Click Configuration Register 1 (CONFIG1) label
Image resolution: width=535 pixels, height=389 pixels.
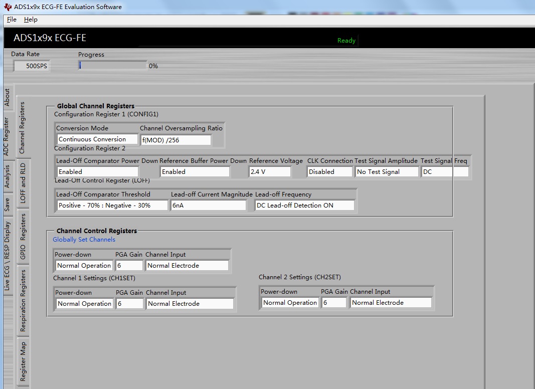106,114
